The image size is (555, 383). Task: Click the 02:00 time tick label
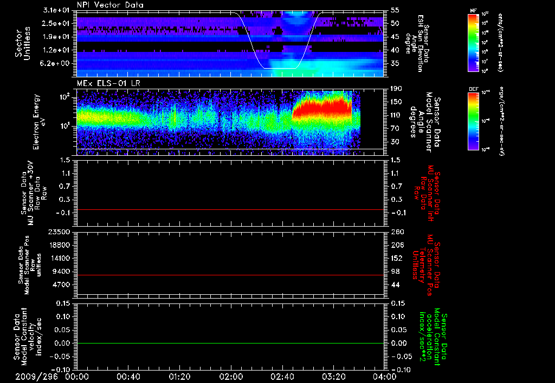[231, 377]
